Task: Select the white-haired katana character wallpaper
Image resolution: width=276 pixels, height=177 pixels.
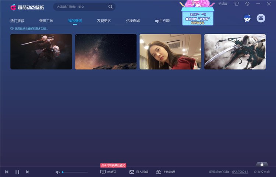Action: coord(235,52)
